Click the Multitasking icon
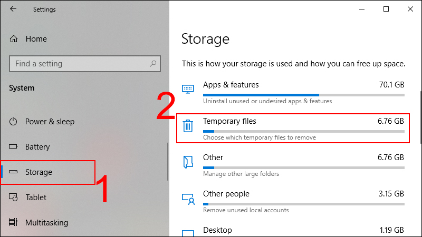The width and height of the screenshot is (422, 237). point(13,222)
